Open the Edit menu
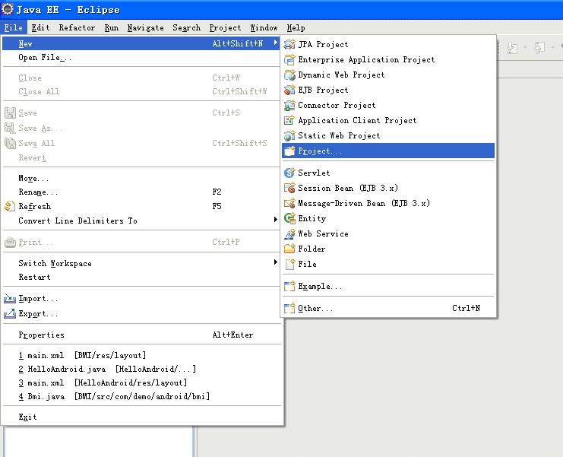The height and width of the screenshot is (457, 563). [x=40, y=27]
